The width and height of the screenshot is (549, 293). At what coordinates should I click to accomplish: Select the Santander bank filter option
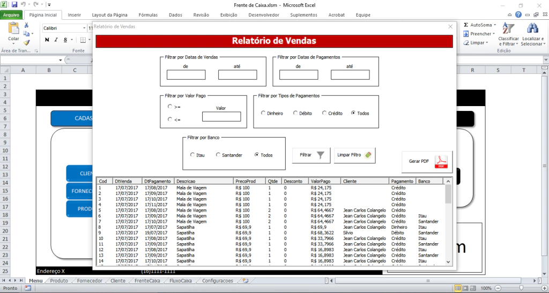pyautogui.click(x=218, y=155)
